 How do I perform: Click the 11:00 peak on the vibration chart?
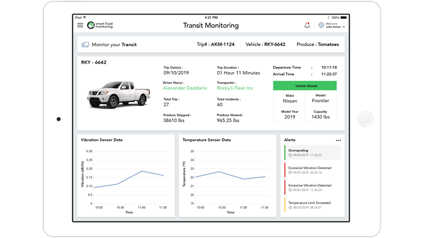coord(142,171)
